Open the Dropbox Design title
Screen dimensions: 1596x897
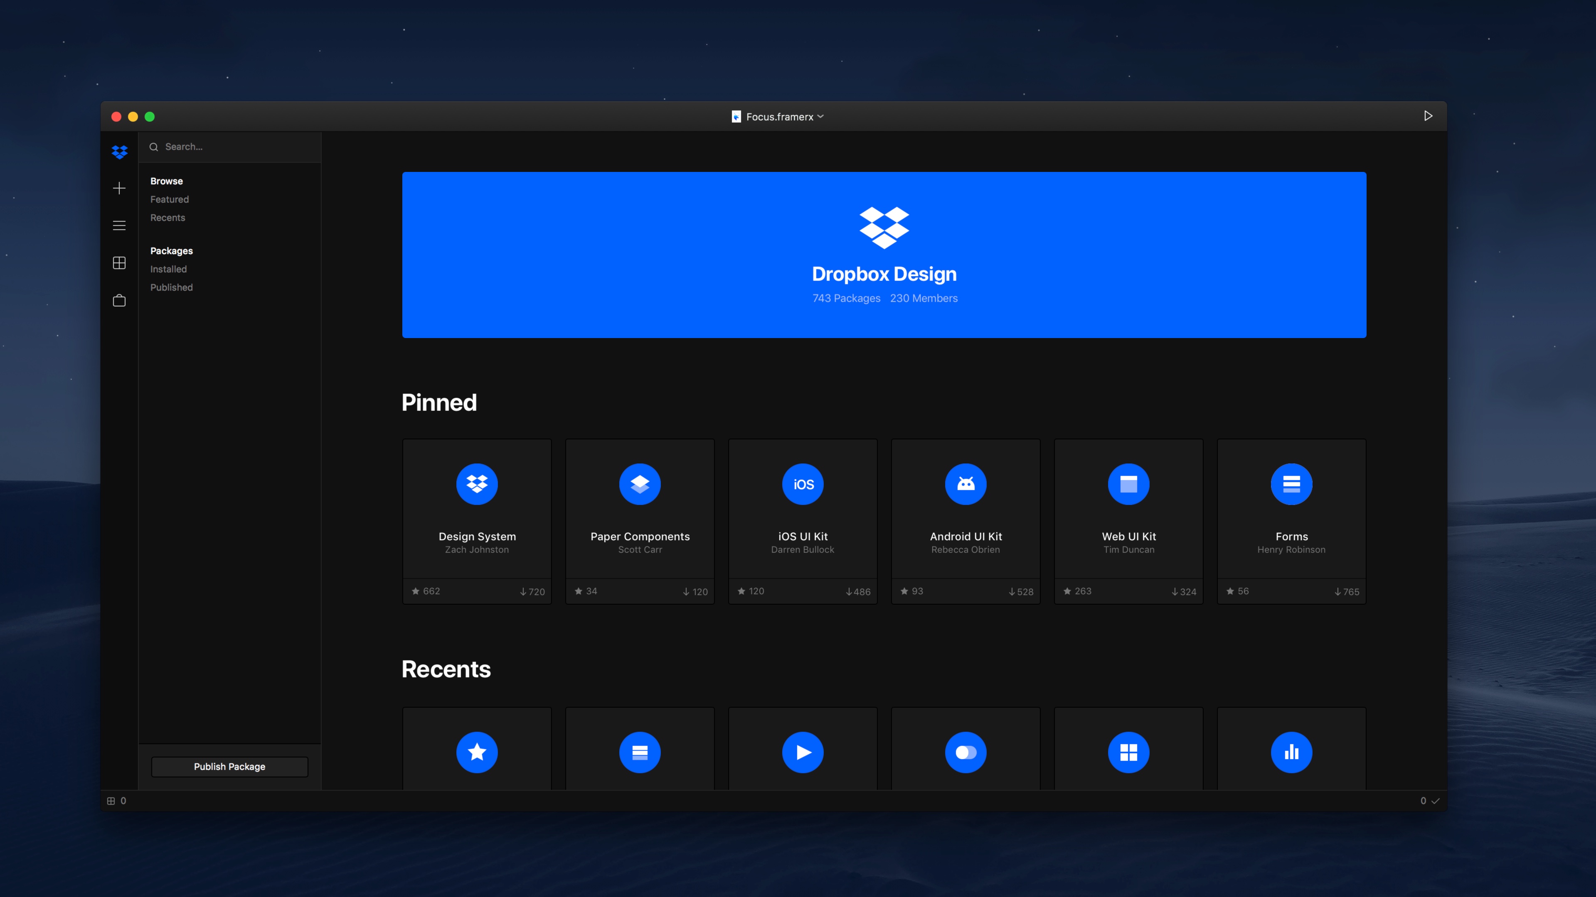[884, 274]
